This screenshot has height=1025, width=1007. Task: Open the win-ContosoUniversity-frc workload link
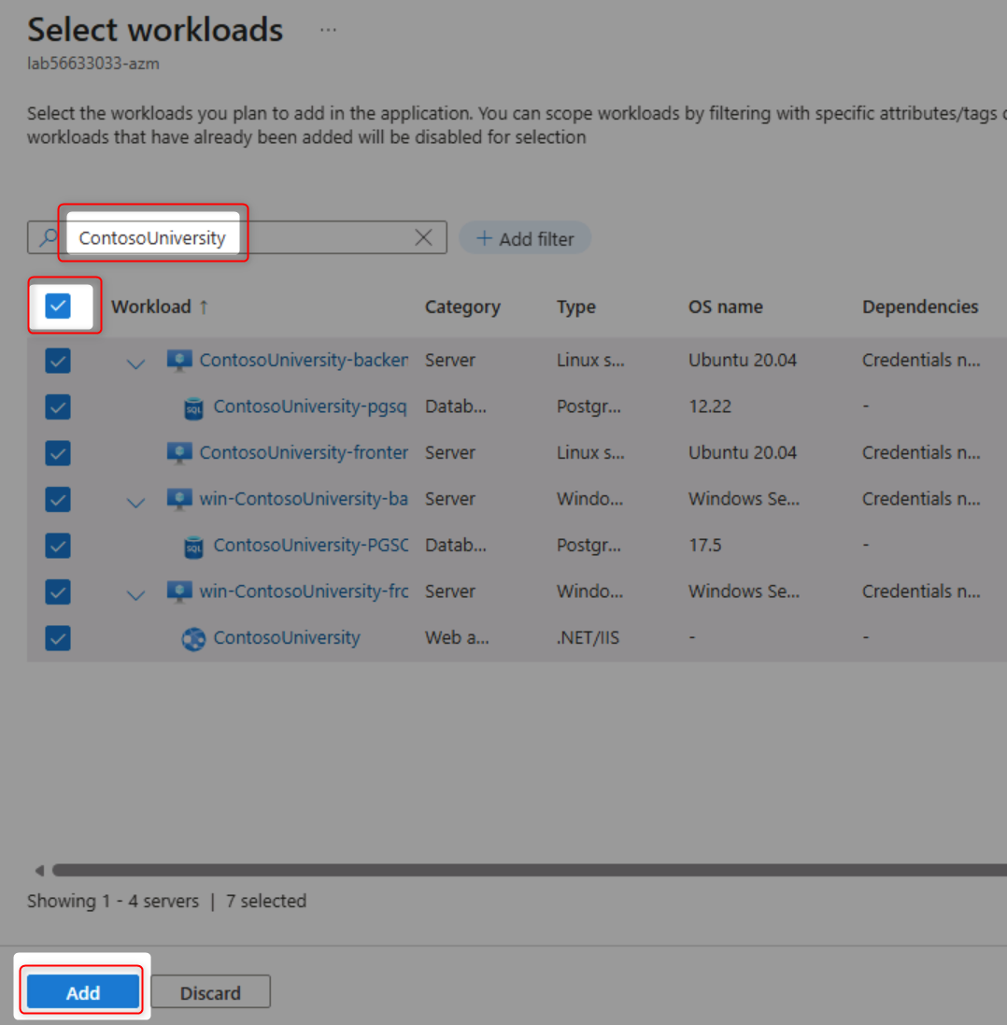[x=304, y=591]
